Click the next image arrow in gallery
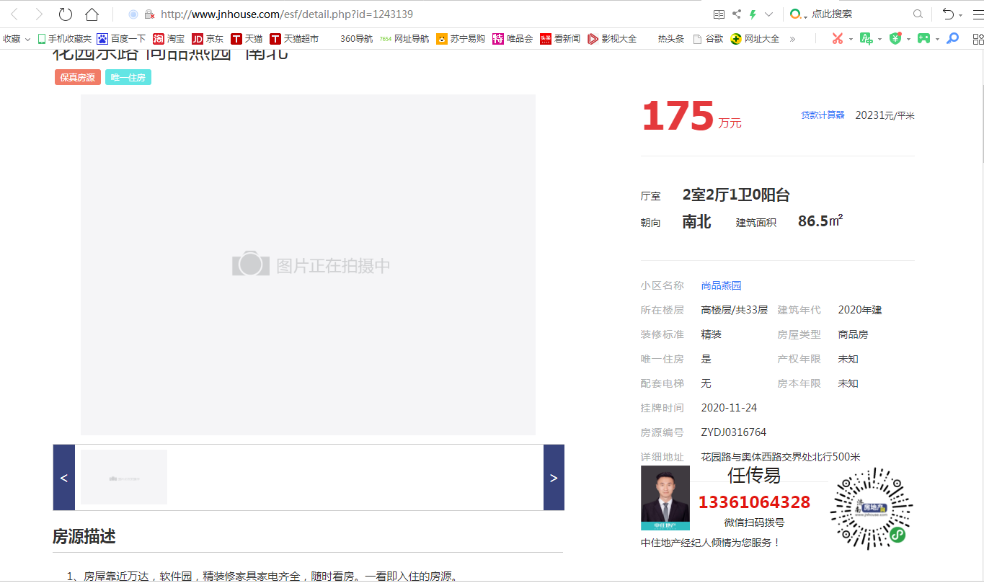984x583 pixels. coord(554,478)
